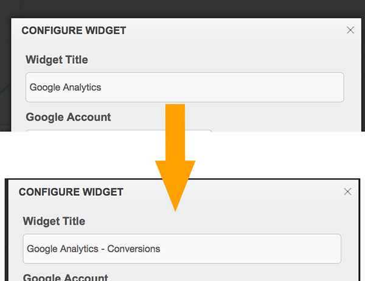365x281 pixels.
Task: Click the upper "CONFIGURE WIDGET" heading
Action: click(x=74, y=30)
